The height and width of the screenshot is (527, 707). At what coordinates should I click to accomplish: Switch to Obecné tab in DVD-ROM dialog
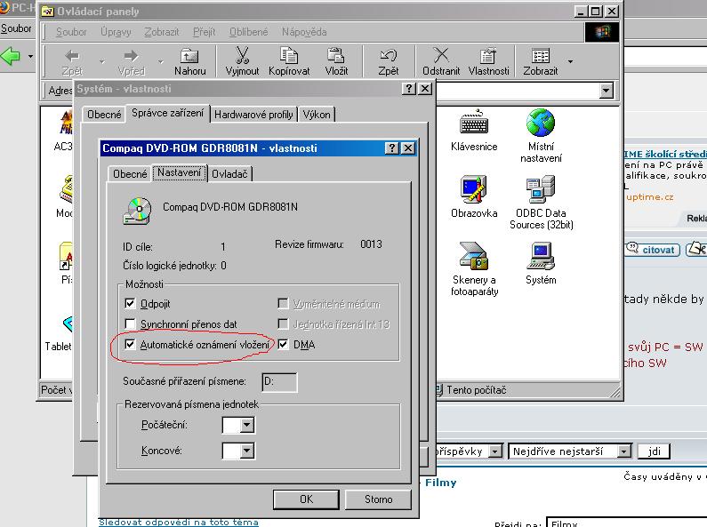coord(130,174)
